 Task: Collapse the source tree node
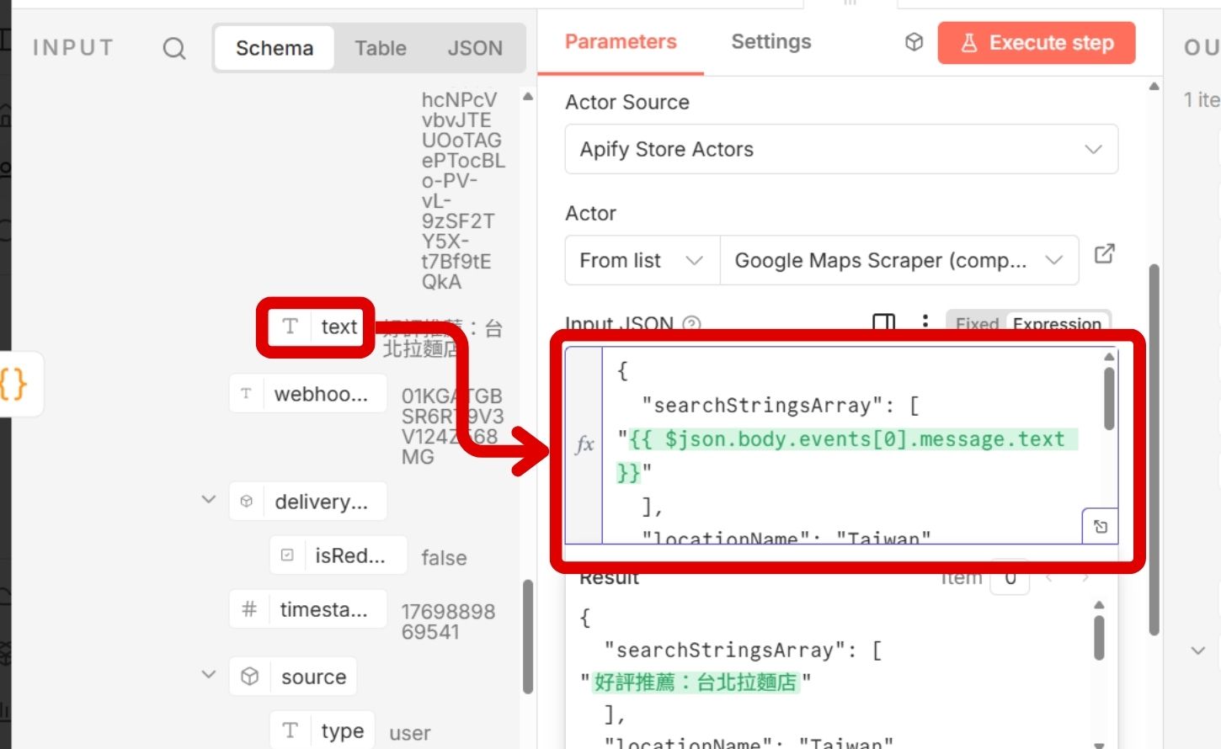(x=209, y=675)
